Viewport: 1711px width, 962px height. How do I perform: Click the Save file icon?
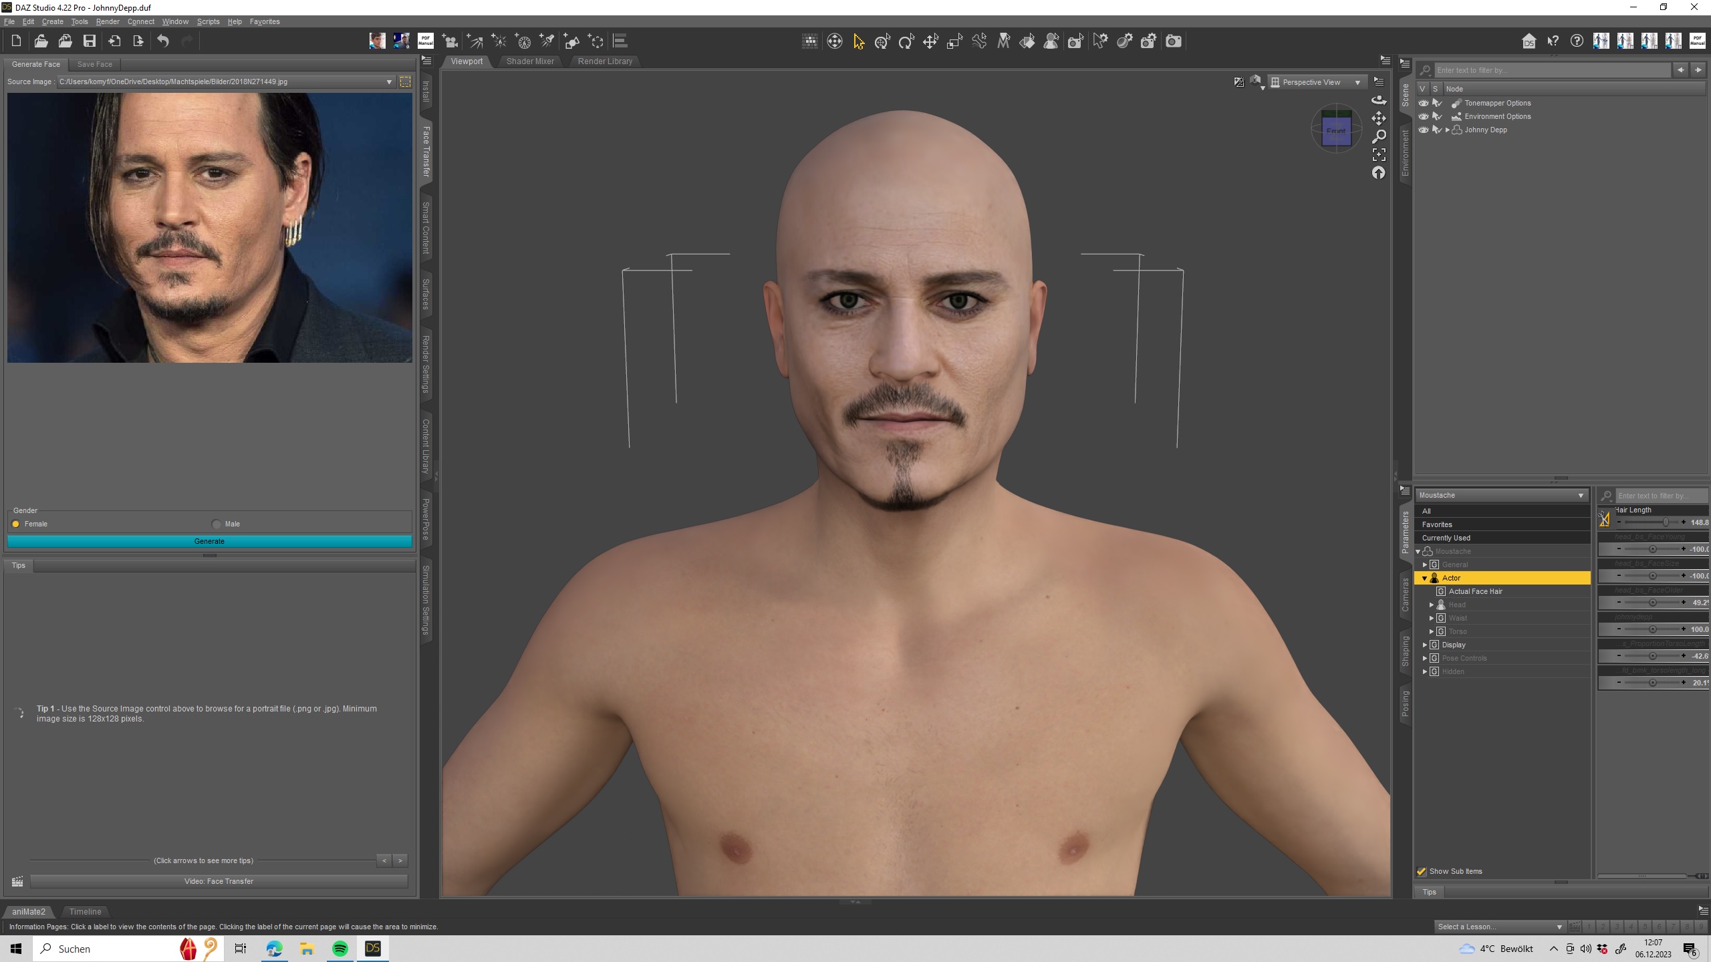coord(89,41)
